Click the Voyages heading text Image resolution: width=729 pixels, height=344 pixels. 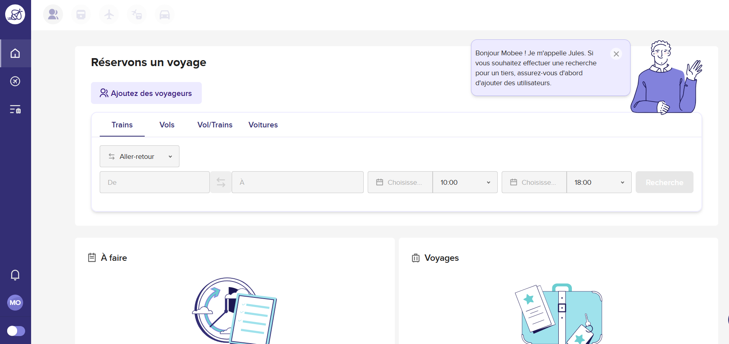click(x=441, y=258)
